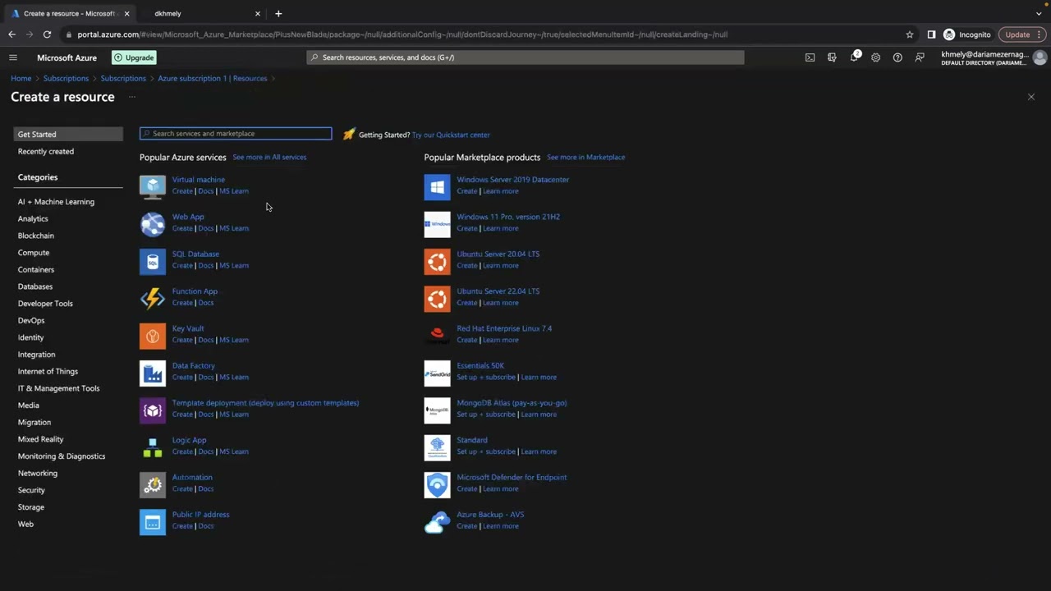Click the Function App lightning icon

153,298
